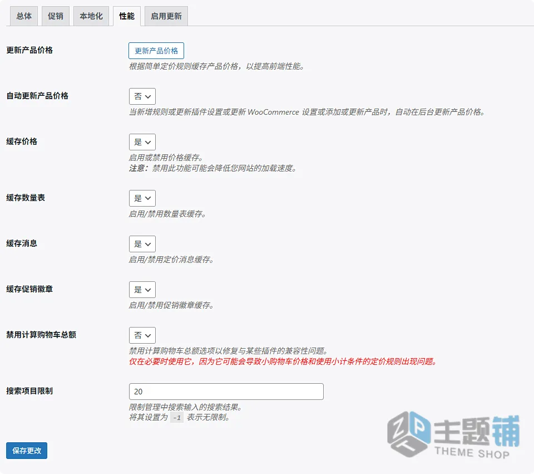Expand the 禁用计算购物车总额 dropdown
Image resolution: width=534 pixels, height=474 pixels.
pos(142,335)
